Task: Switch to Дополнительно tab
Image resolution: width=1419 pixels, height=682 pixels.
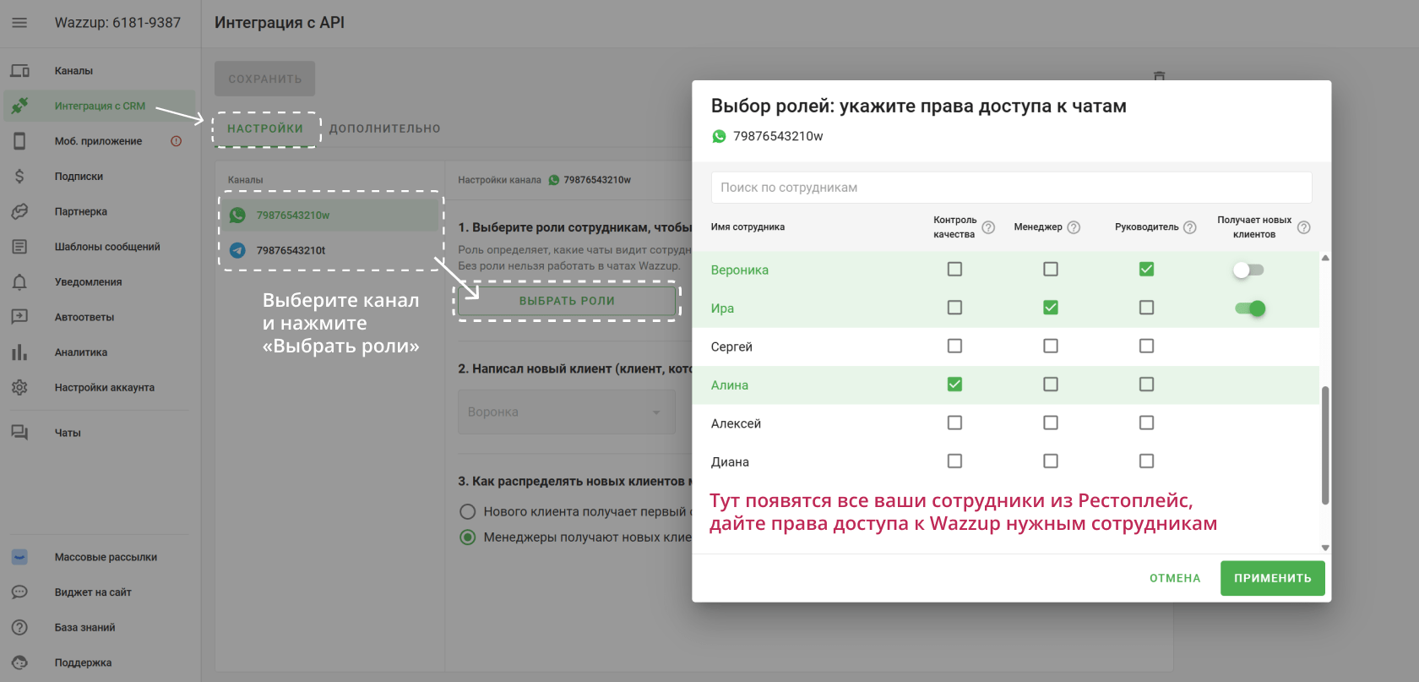Action: (385, 128)
